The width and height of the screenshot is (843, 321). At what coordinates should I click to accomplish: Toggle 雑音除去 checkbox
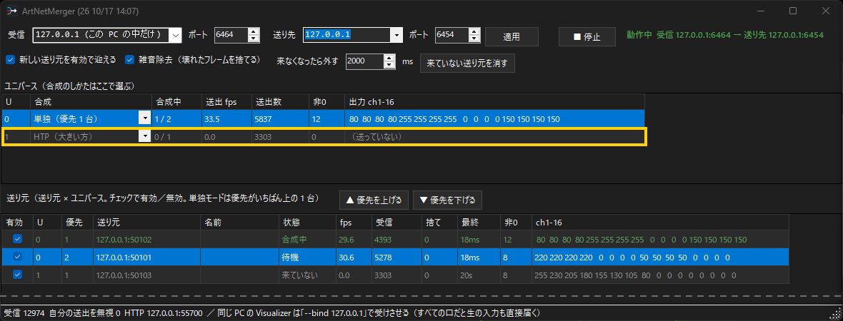point(129,60)
